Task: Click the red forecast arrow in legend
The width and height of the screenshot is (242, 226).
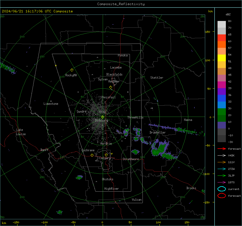Action: 222,149
